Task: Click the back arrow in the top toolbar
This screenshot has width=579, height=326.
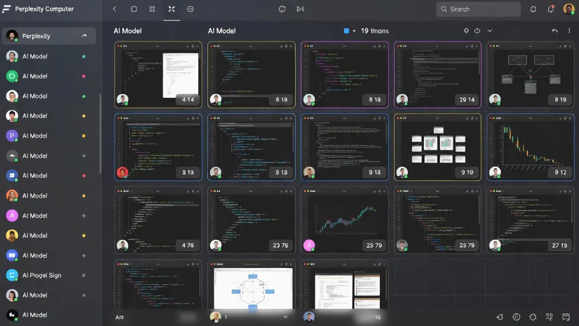Action: point(114,9)
